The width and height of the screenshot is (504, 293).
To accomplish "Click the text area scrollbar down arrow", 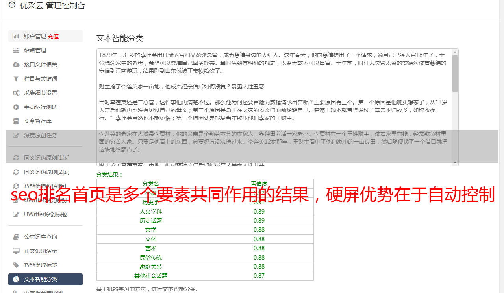I will (x=455, y=162).
